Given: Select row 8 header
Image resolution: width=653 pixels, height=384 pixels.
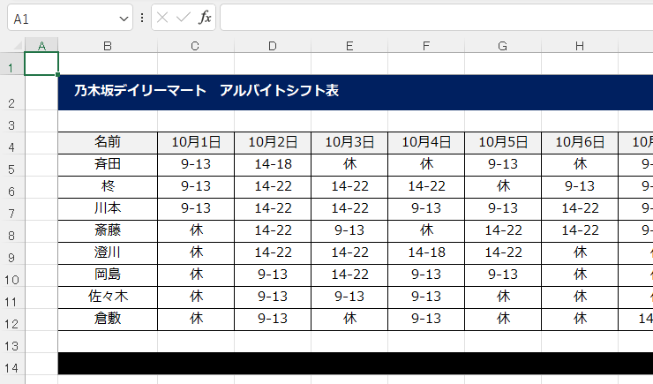Looking at the screenshot, I should click(x=12, y=231).
